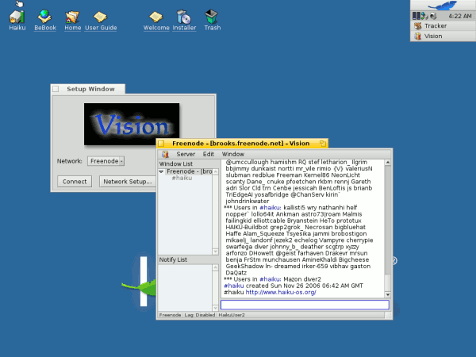Click the Network Setup... button
Image resolution: width=476 pixels, height=357 pixels.
click(127, 182)
